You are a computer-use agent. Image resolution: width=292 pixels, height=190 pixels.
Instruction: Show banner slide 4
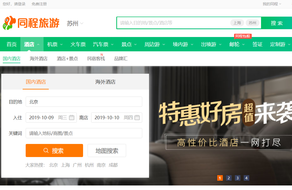[246, 178]
